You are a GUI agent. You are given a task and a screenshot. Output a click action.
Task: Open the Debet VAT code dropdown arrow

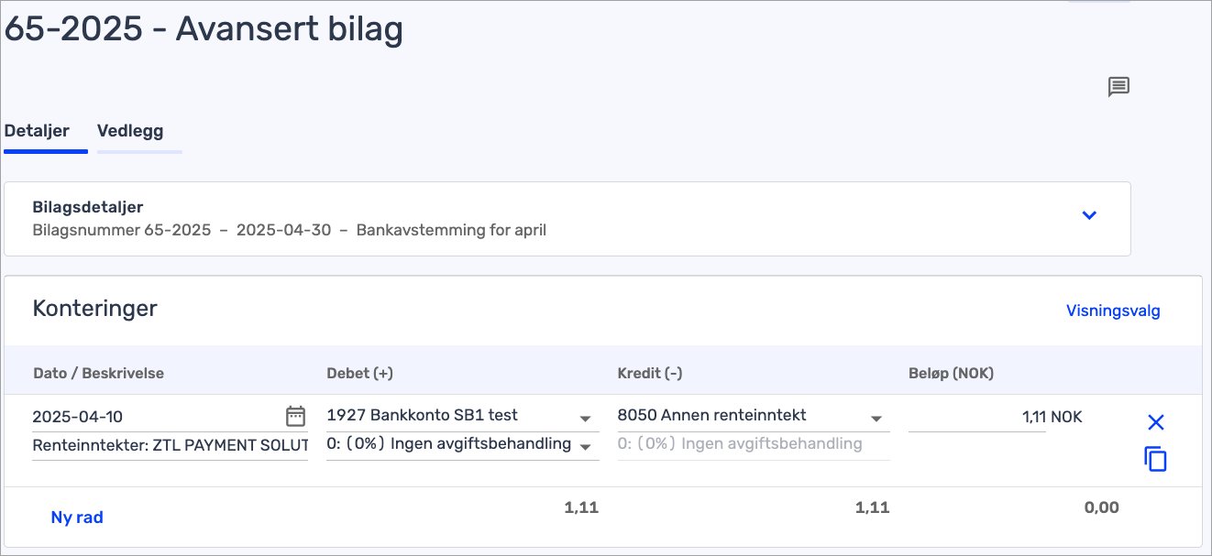pyautogui.click(x=586, y=447)
